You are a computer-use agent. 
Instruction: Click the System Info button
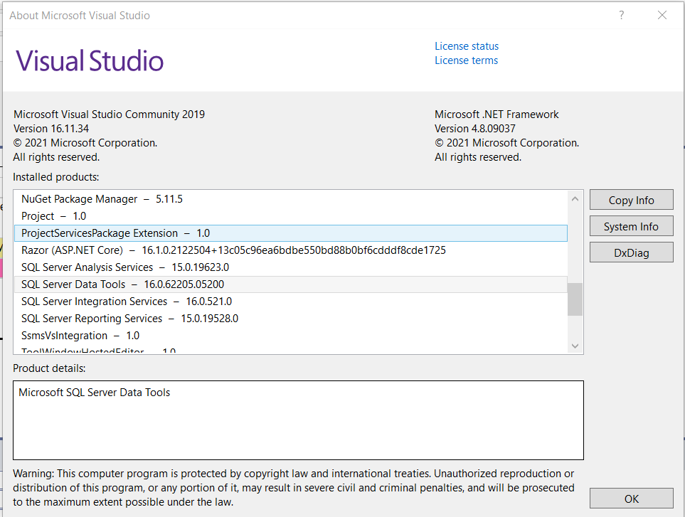[631, 226]
